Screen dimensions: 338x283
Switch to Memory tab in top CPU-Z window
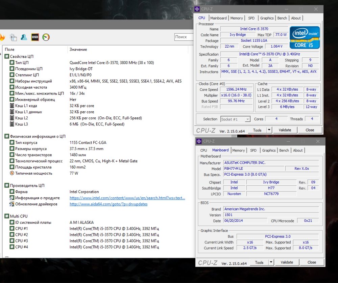pyautogui.click(x=237, y=18)
